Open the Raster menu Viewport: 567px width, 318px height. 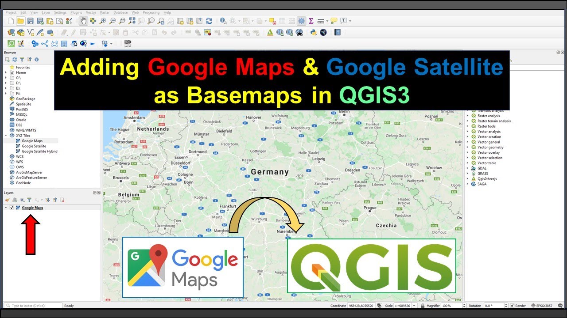point(105,12)
